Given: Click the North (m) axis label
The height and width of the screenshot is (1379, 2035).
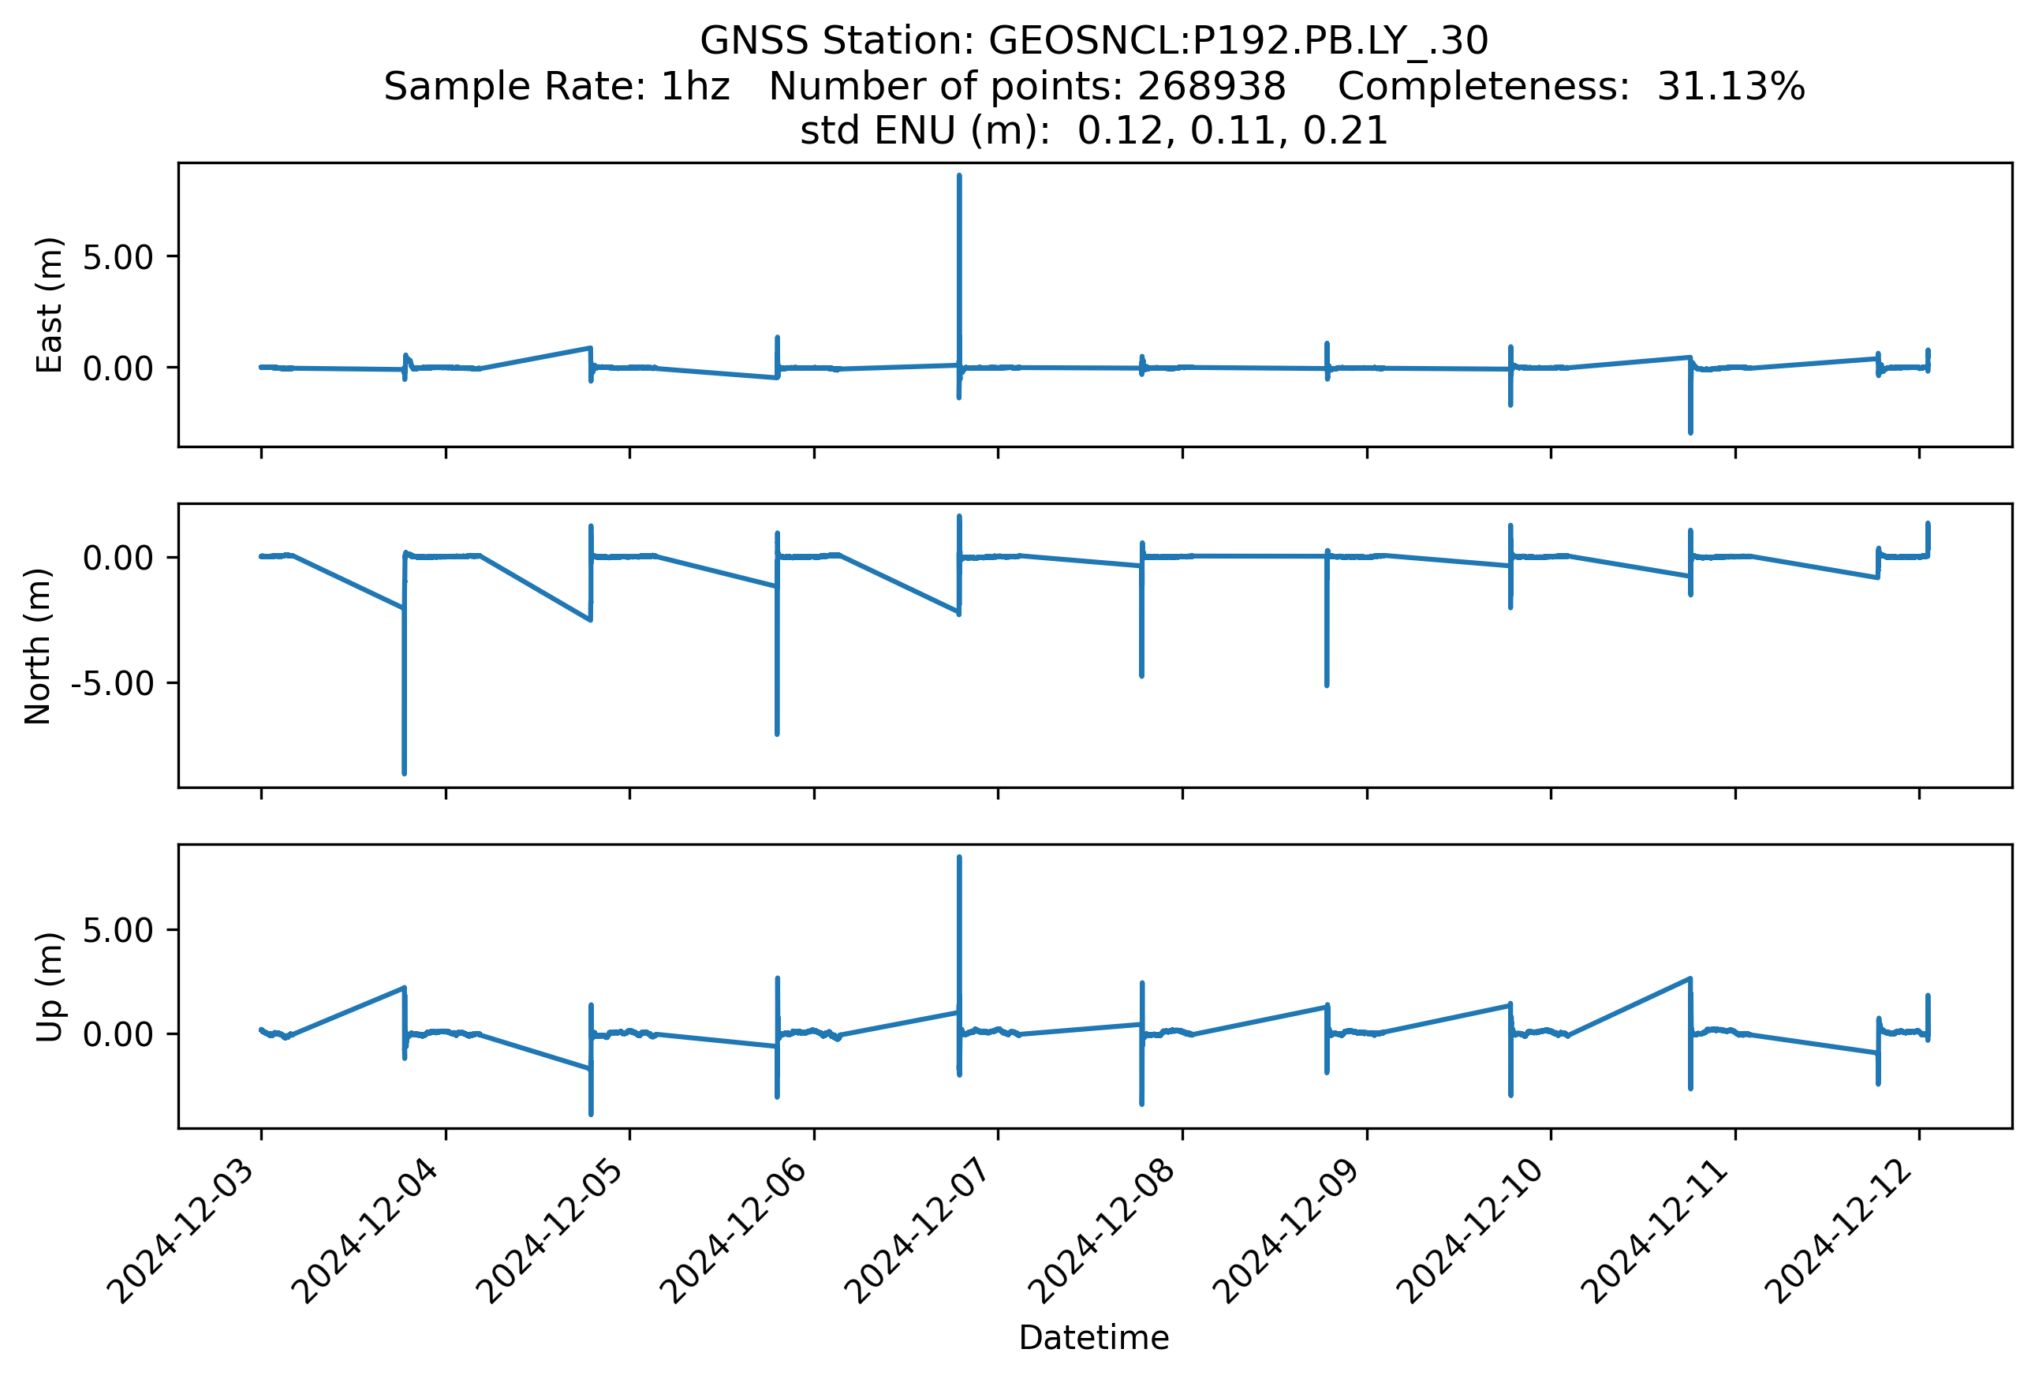Looking at the screenshot, I should (39, 646).
